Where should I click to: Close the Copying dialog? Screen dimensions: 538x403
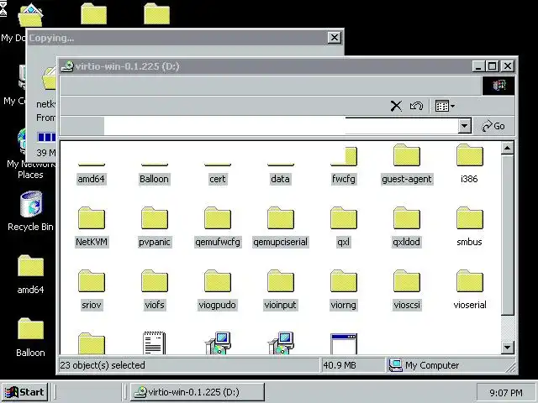(x=334, y=37)
